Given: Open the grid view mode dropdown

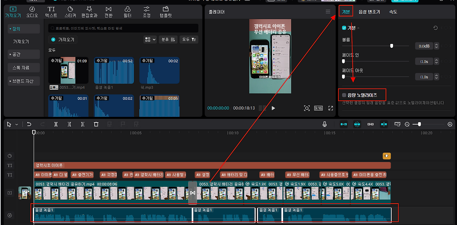Looking at the screenshot, I should pyautogui.click(x=150, y=40).
